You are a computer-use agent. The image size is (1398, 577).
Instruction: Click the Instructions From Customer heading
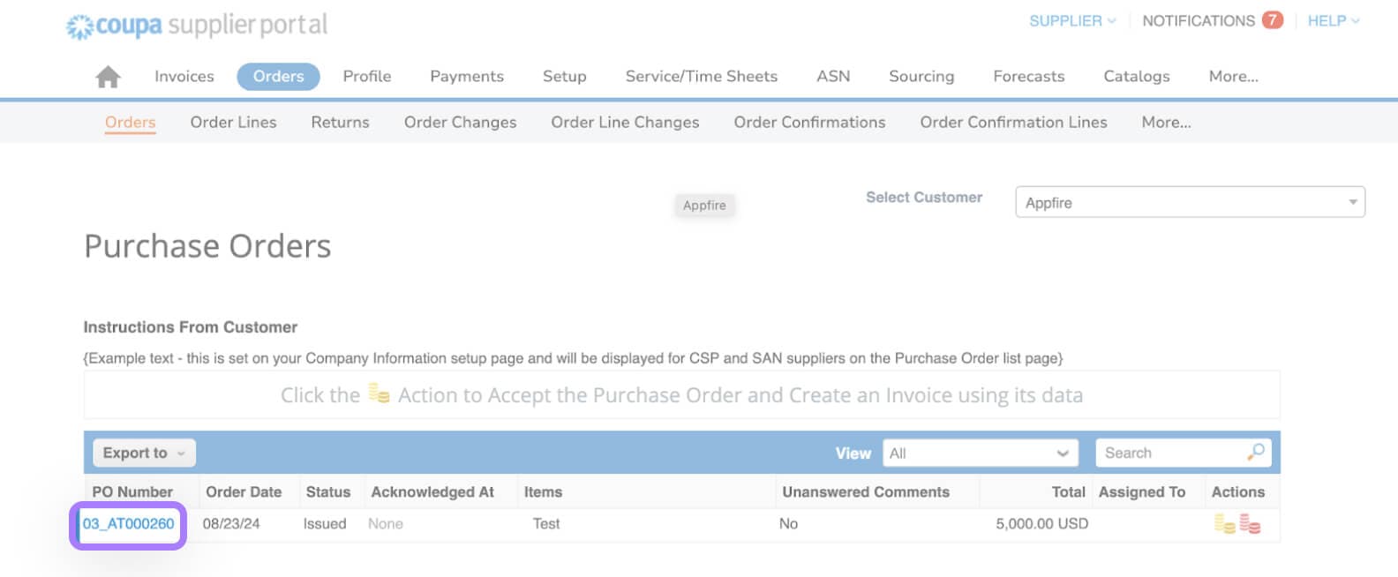[190, 327]
